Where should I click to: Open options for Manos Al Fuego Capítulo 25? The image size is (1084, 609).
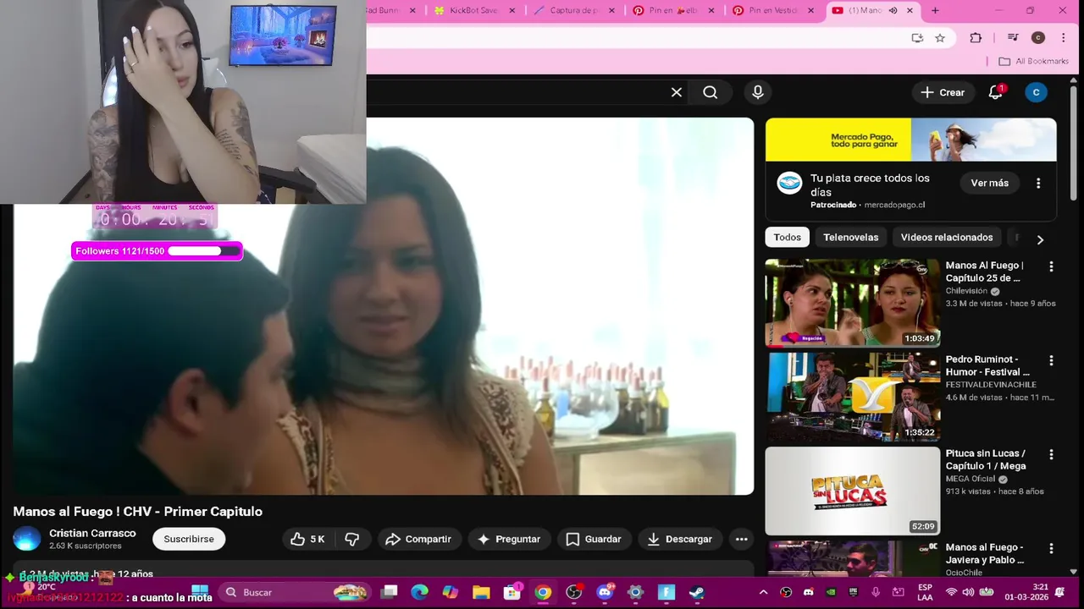(1051, 266)
